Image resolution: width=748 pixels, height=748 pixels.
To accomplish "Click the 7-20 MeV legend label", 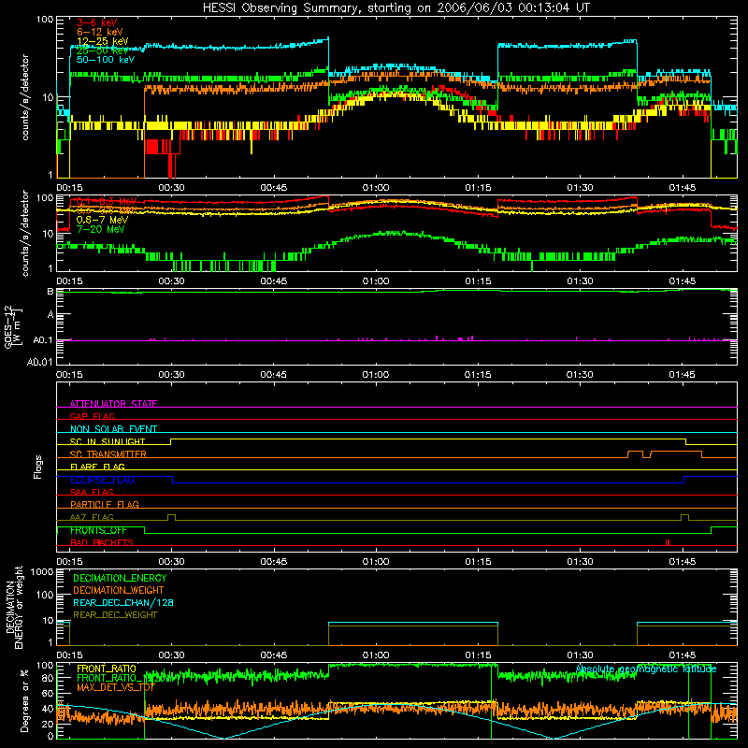I will click(x=100, y=229).
